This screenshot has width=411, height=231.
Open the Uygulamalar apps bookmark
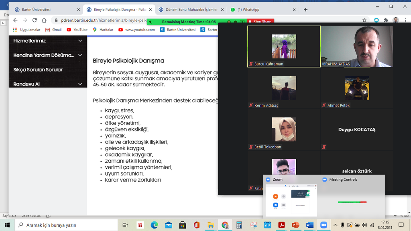coord(26,30)
